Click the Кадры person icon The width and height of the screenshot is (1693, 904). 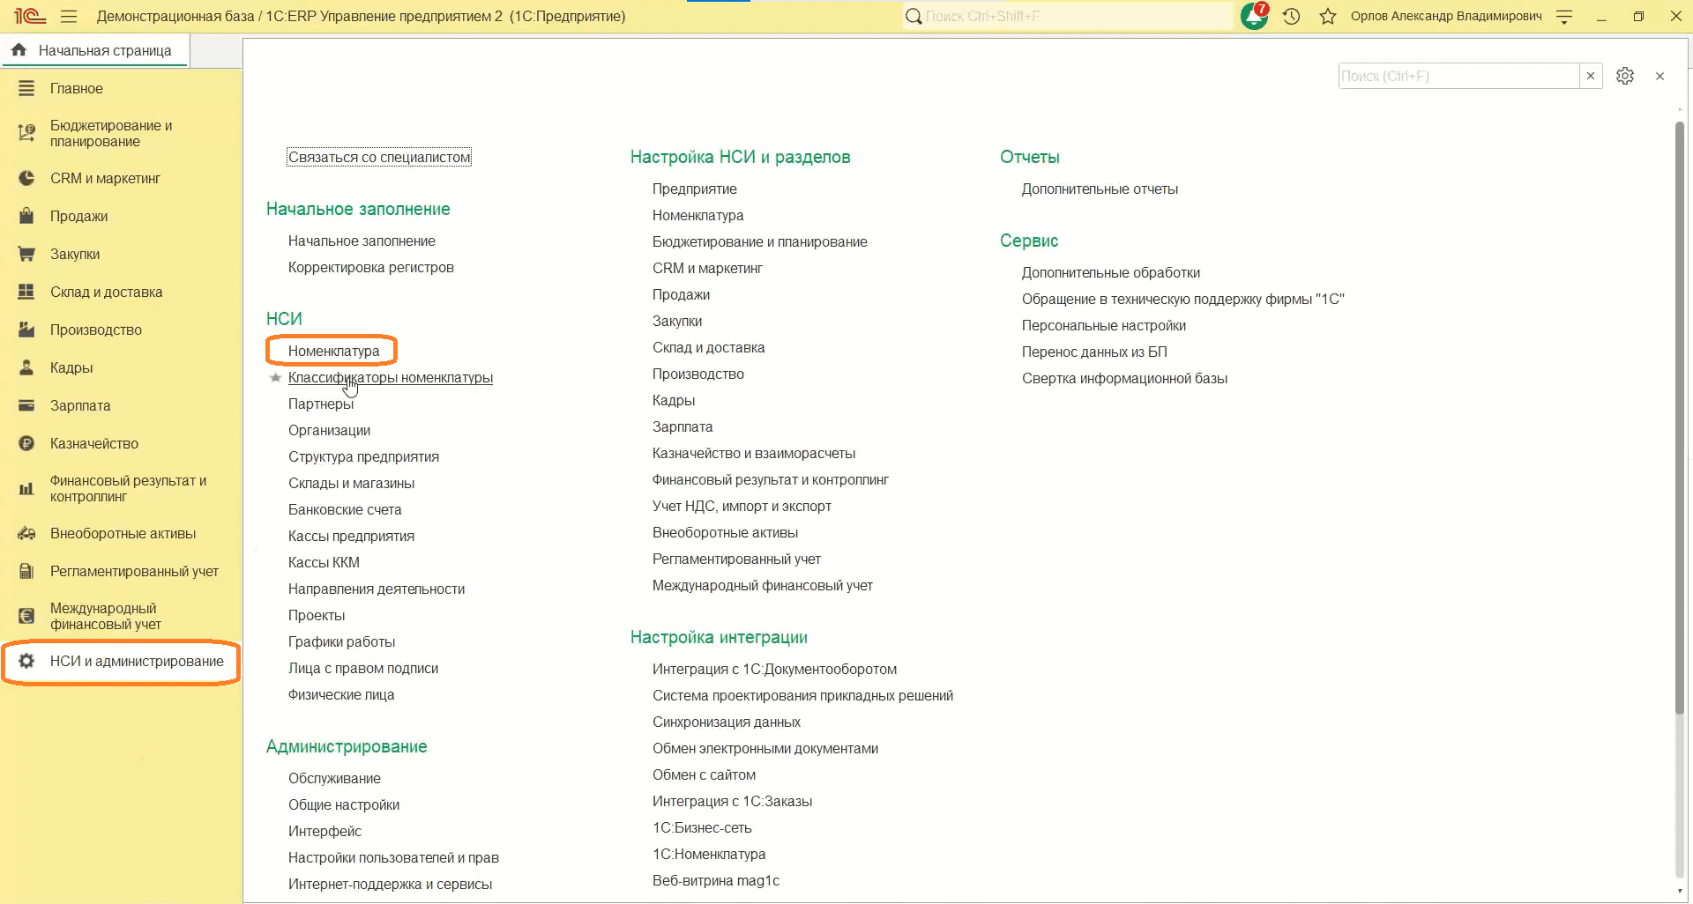pos(26,367)
